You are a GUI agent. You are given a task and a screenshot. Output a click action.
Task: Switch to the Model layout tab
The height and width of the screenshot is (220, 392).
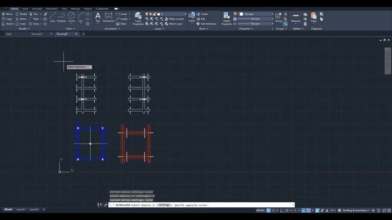coord(8,210)
